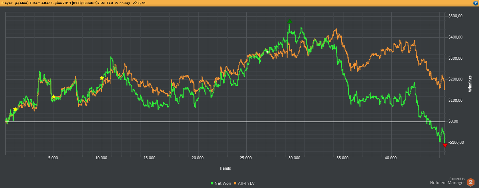
Task: Click the green peak triangle marker
Action: tap(290, 22)
